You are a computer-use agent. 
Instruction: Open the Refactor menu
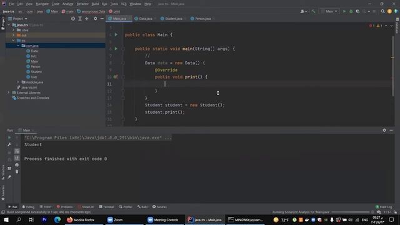click(82, 4)
